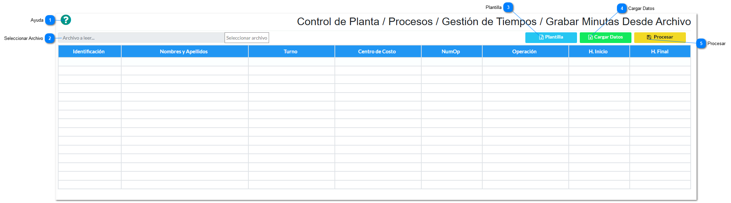The width and height of the screenshot is (731, 203).
Task: Click blue annotation marker number 4
Action: [622, 8]
